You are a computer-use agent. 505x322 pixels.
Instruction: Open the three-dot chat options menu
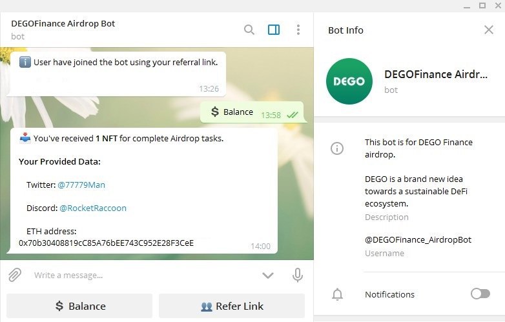pos(298,30)
